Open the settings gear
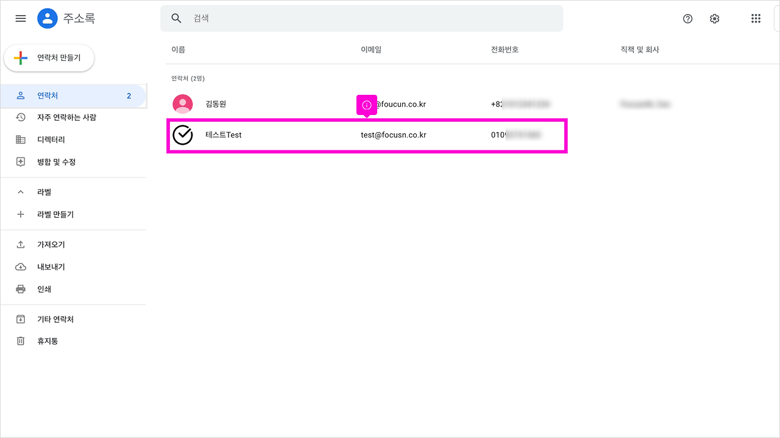This screenshot has width=780, height=438. [x=714, y=18]
